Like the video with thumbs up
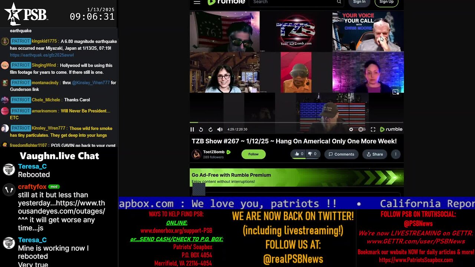This screenshot has width=475, height=267. pos(299,154)
